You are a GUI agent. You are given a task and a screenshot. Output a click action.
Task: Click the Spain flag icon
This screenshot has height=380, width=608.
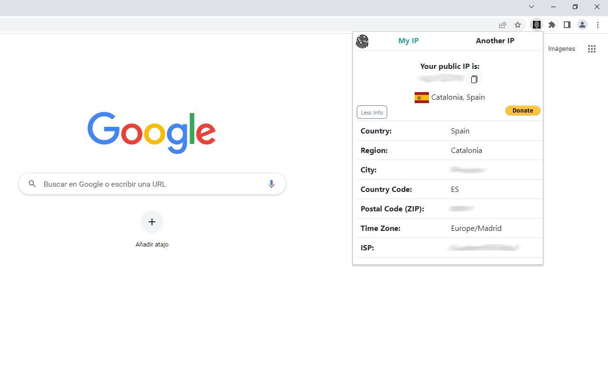tap(421, 97)
